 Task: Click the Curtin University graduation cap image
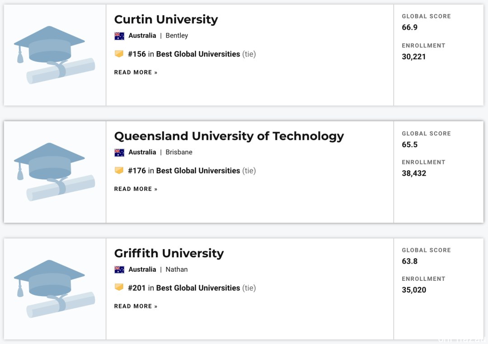point(55,55)
